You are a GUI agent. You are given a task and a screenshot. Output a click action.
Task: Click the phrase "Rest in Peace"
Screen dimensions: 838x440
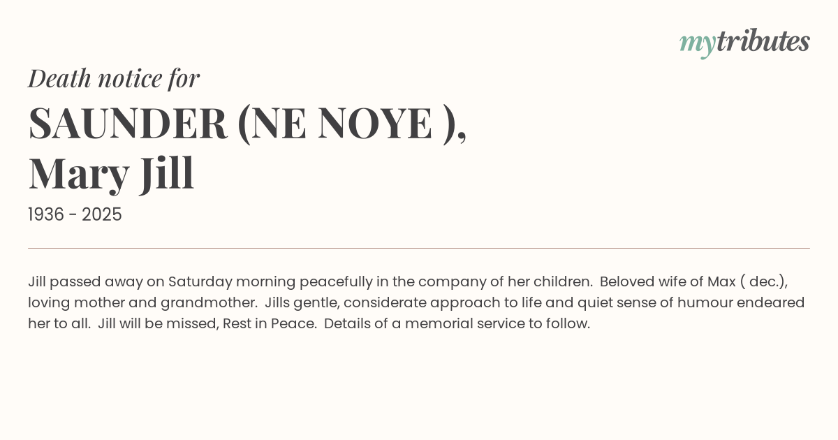pos(269,323)
